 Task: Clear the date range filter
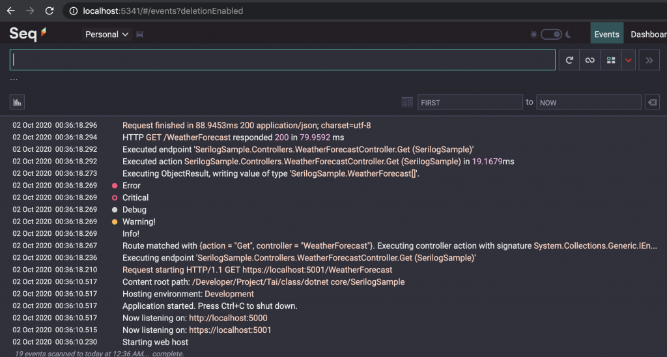(651, 102)
